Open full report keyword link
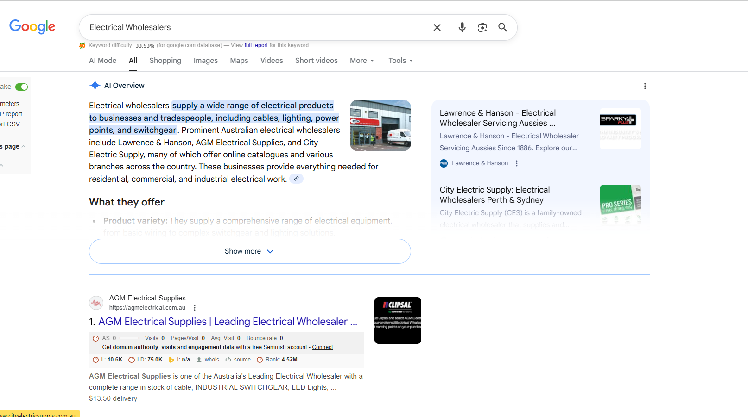 [x=256, y=45]
